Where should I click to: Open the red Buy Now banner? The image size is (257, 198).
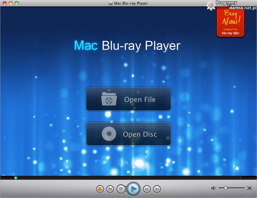pos(230,22)
